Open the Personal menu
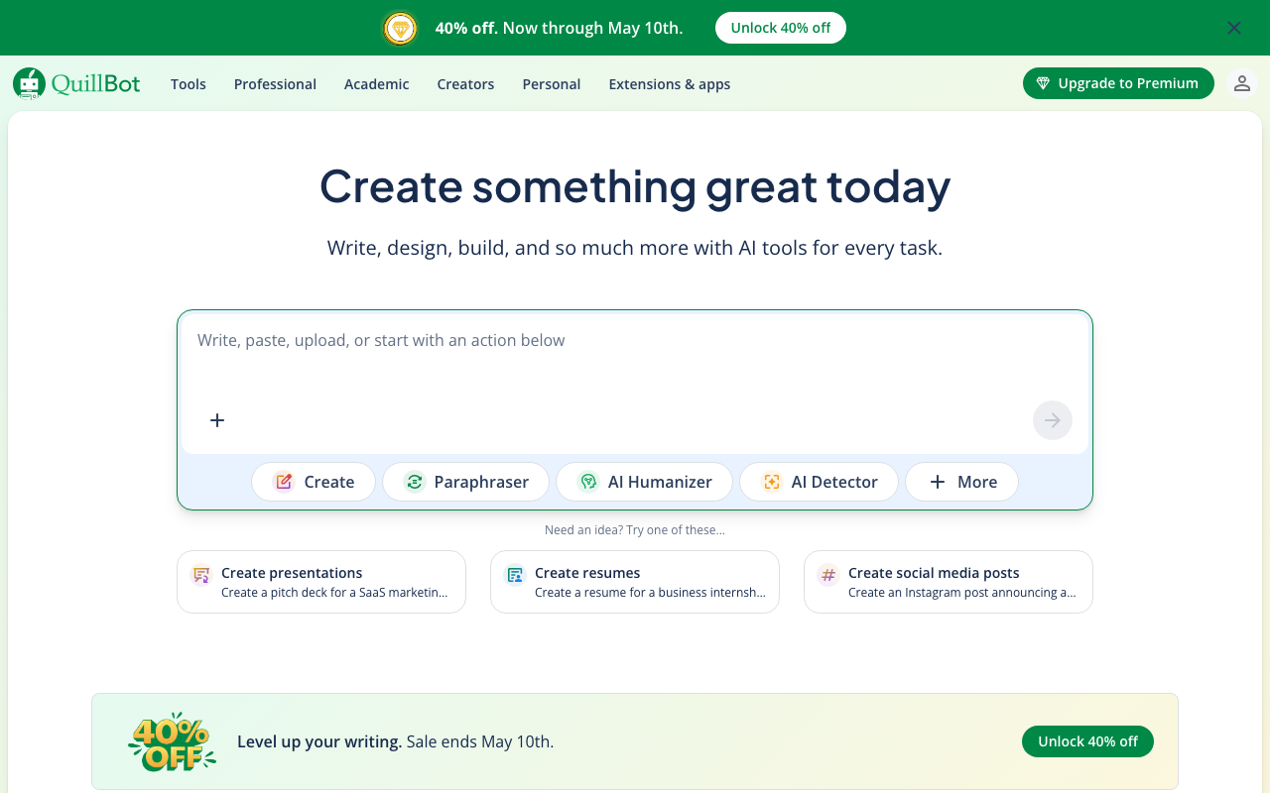The width and height of the screenshot is (1270, 793). pyautogui.click(x=552, y=84)
